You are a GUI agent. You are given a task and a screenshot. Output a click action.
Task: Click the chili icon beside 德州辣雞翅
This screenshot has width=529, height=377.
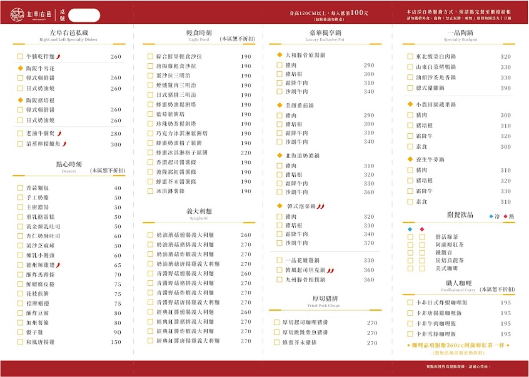click(58, 264)
